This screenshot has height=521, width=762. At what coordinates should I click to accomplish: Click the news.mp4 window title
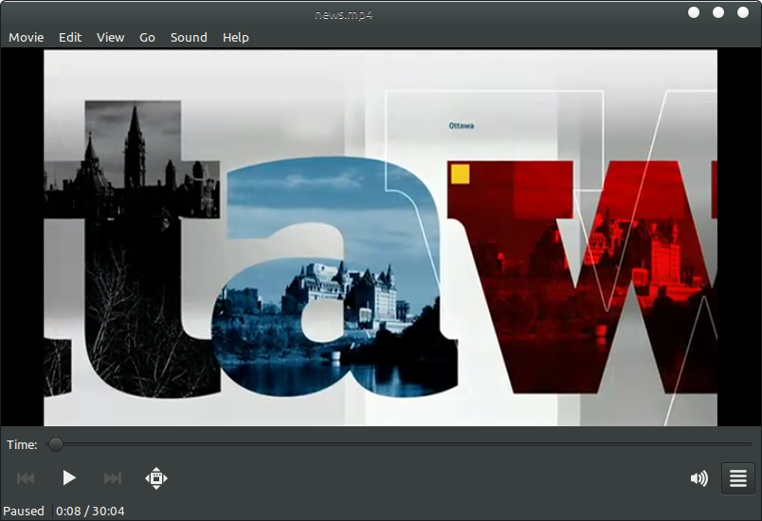(x=344, y=14)
